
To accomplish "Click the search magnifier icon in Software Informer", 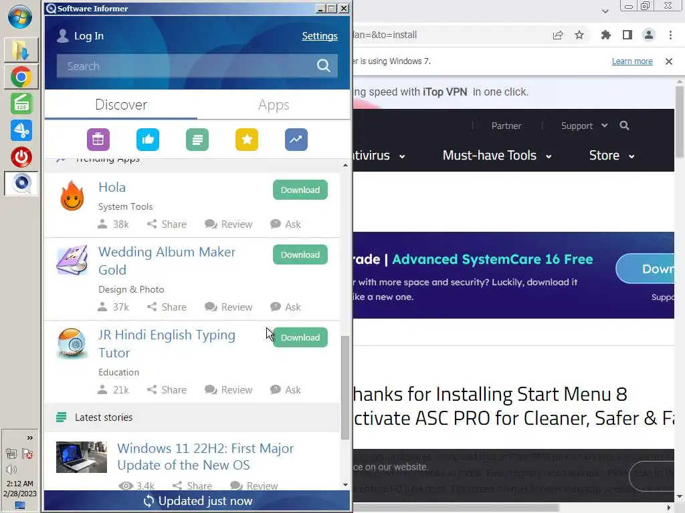I will click(x=323, y=66).
